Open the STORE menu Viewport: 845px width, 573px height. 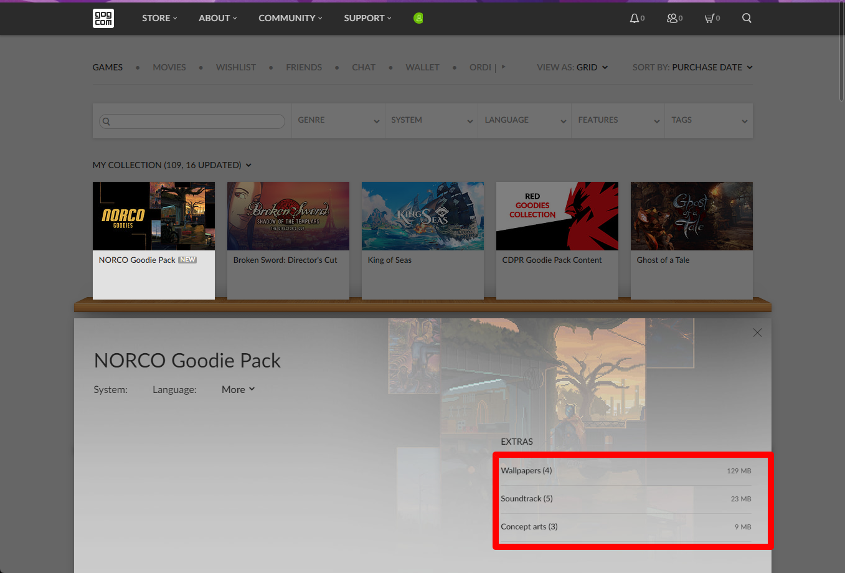click(159, 18)
